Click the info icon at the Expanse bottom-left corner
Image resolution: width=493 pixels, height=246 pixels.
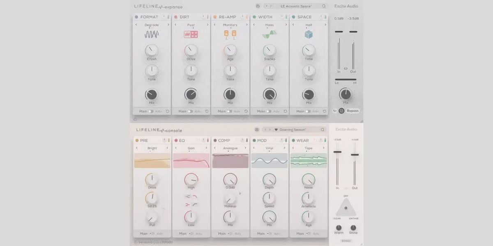tap(135, 119)
